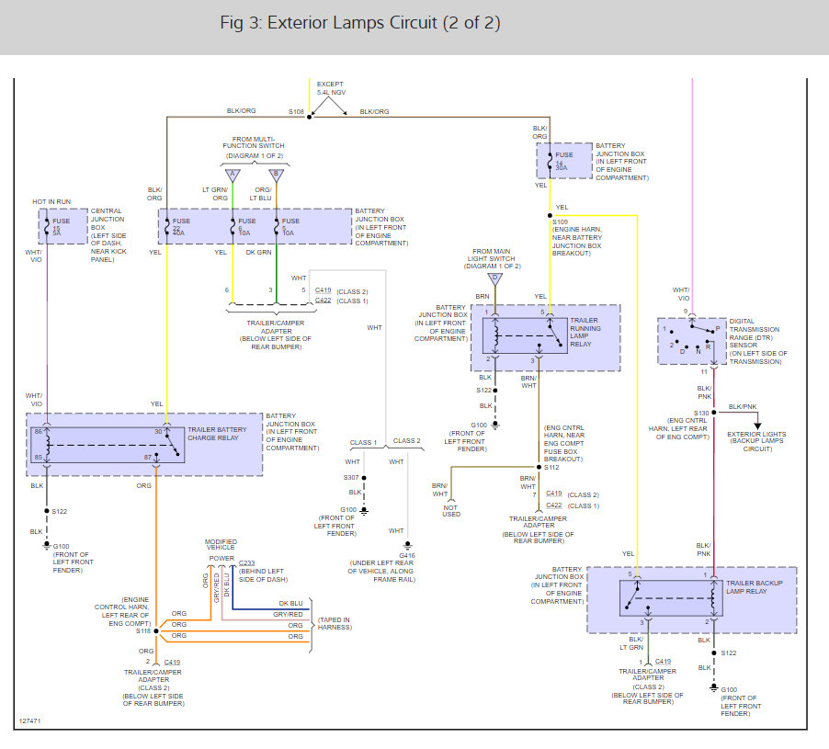Click the 'GRY/RED' label on the pink harness wire
829x749 pixels.
(x=289, y=614)
